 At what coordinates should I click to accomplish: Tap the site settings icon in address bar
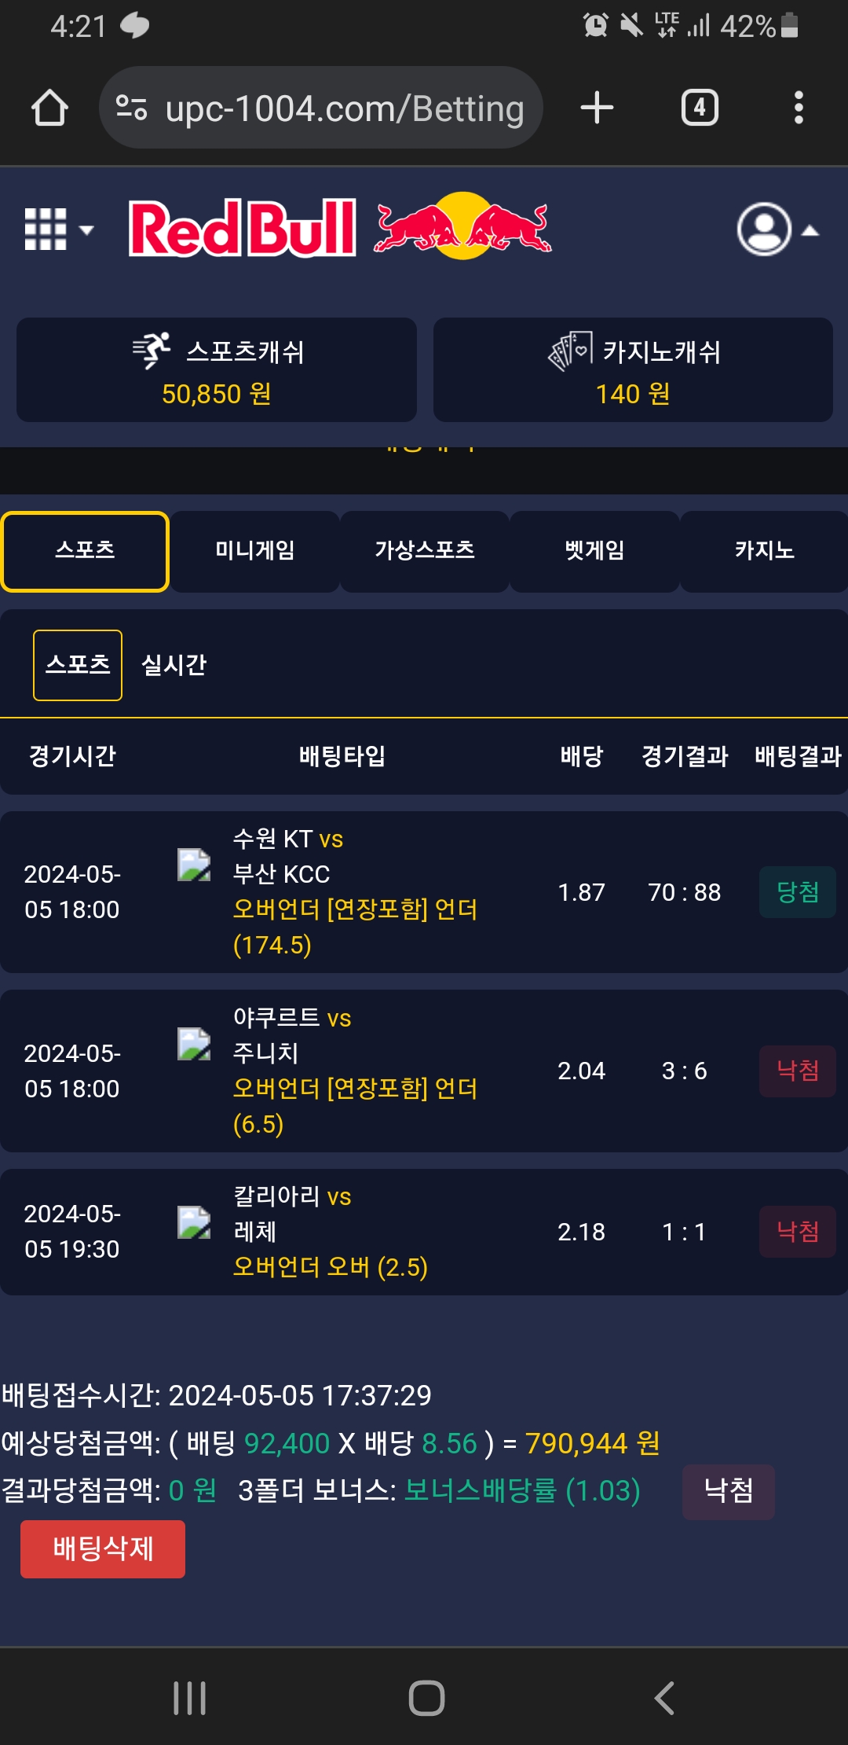(x=131, y=108)
